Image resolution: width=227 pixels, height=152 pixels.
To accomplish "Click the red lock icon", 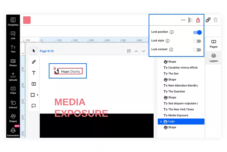I will pyautogui.click(x=198, y=20).
